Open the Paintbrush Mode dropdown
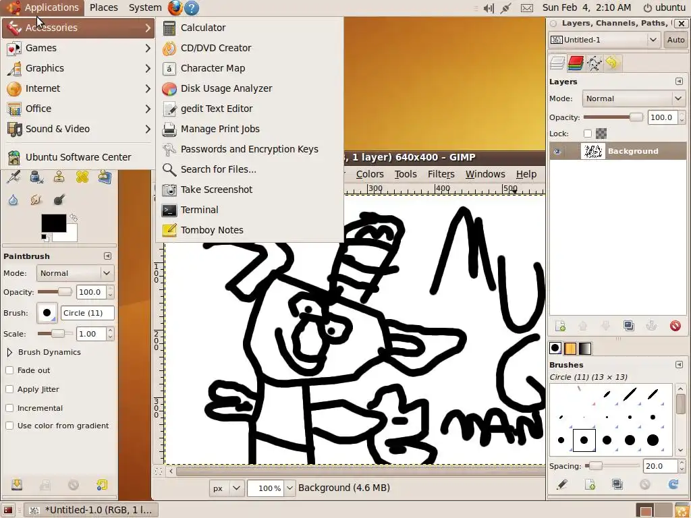Viewport: 691px width, 518px height. coord(76,273)
